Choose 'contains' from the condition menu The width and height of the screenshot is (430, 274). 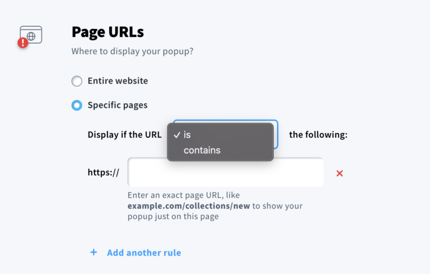coord(202,150)
